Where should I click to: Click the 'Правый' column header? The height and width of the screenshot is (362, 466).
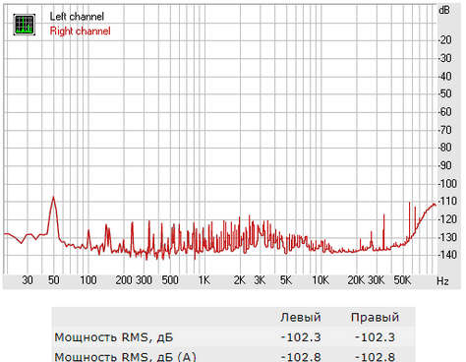coord(375,318)
